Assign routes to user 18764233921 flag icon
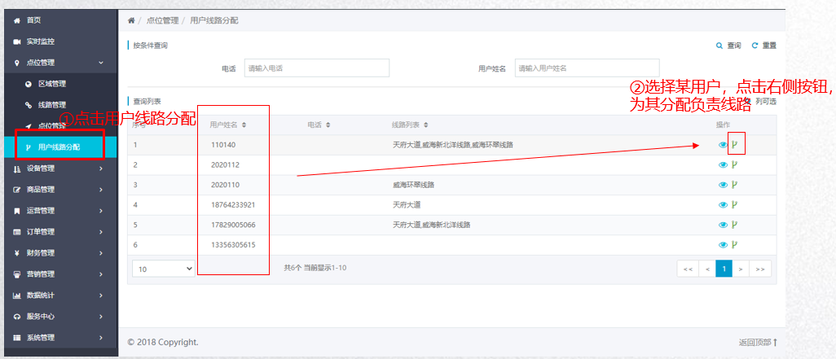 [735, 204]
